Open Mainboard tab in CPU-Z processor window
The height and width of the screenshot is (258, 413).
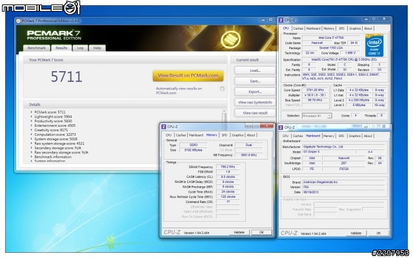click(x=313, y=28)
